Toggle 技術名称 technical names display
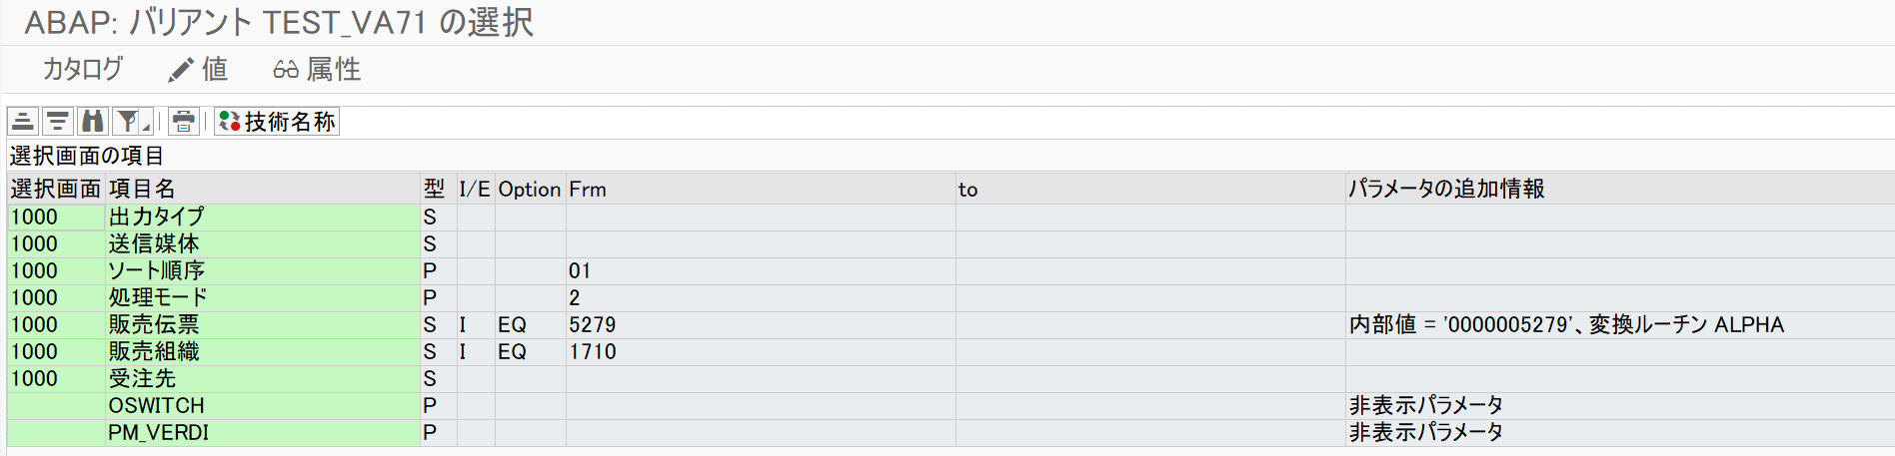 tap(277, 122)
